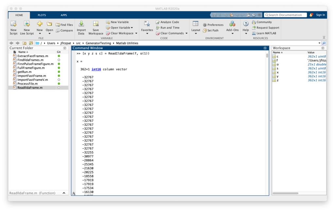This screenshot has width=335, height=211.
Task: Open the Favorites star icon
Action: pyautogui.click(x=147, y=23)
